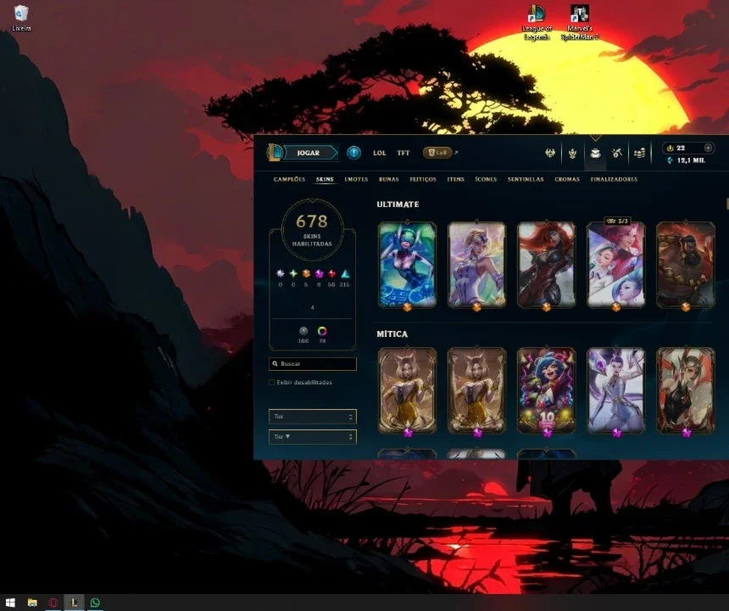Open the red-haired gunner Ultimate skin card
Screen dimensions: 729x611
tap(546, 265)
